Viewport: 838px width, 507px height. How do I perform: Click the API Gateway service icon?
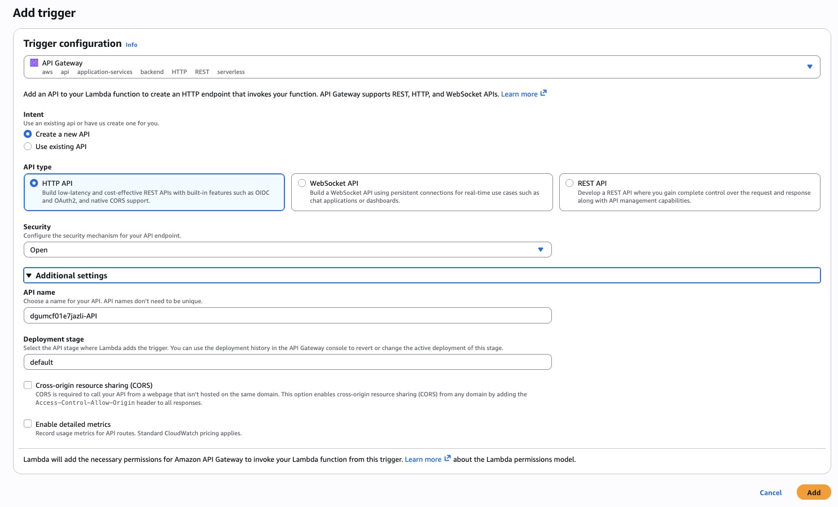34,63
